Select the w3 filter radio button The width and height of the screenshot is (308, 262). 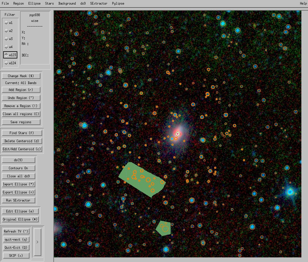coord(9,39)
